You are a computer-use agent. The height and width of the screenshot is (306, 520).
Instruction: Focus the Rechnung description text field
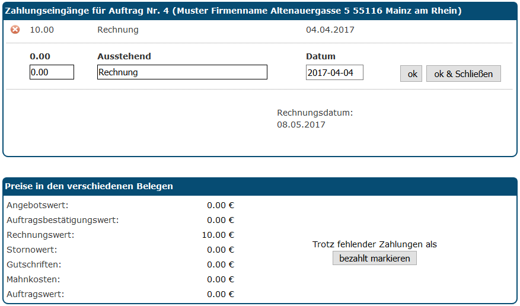point(182,72)
